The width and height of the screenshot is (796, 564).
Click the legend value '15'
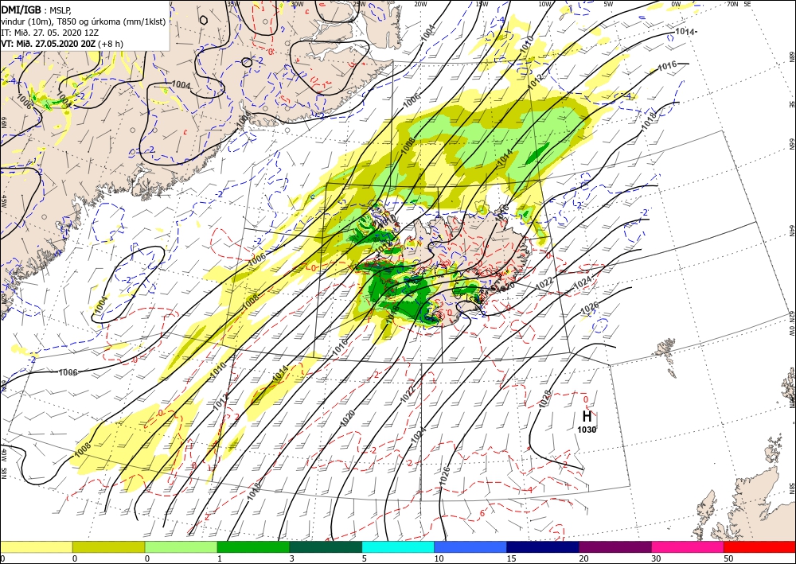511,558
